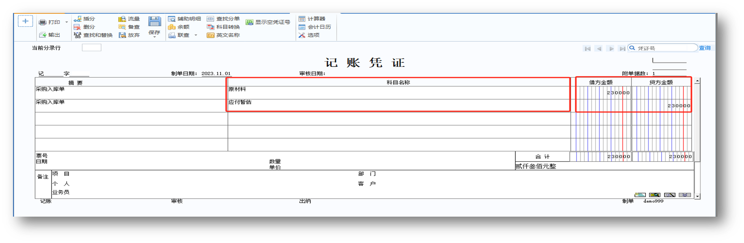The height and width of the screenshot is (243, 744).
Task: Click the yellow second icon in the 备注 bottom-right
Action: [655, 195]
